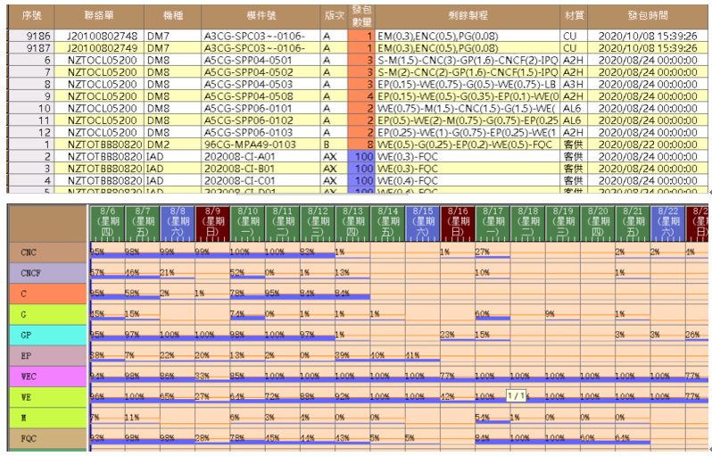Click G load cell for 8/17 showing 60%

pos(493,314)
